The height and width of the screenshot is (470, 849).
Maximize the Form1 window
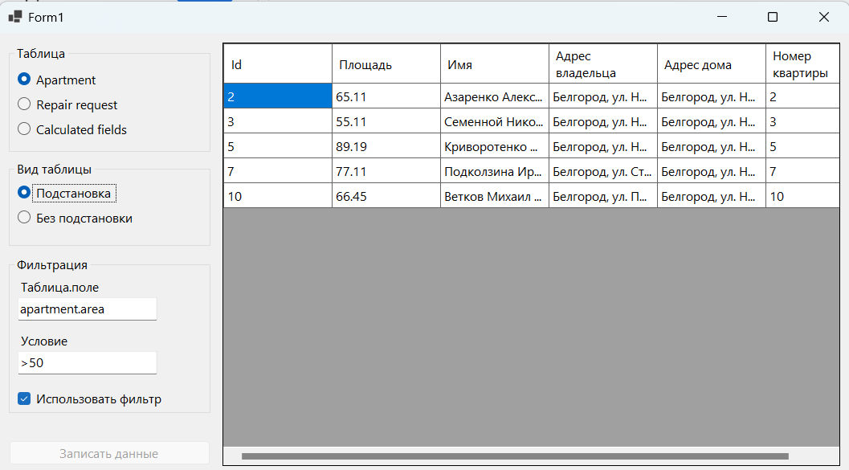[773, 17]
